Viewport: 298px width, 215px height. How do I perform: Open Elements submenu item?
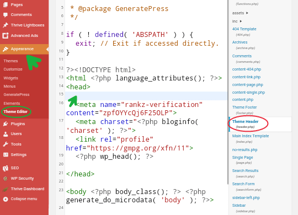[x=12, y=103]
